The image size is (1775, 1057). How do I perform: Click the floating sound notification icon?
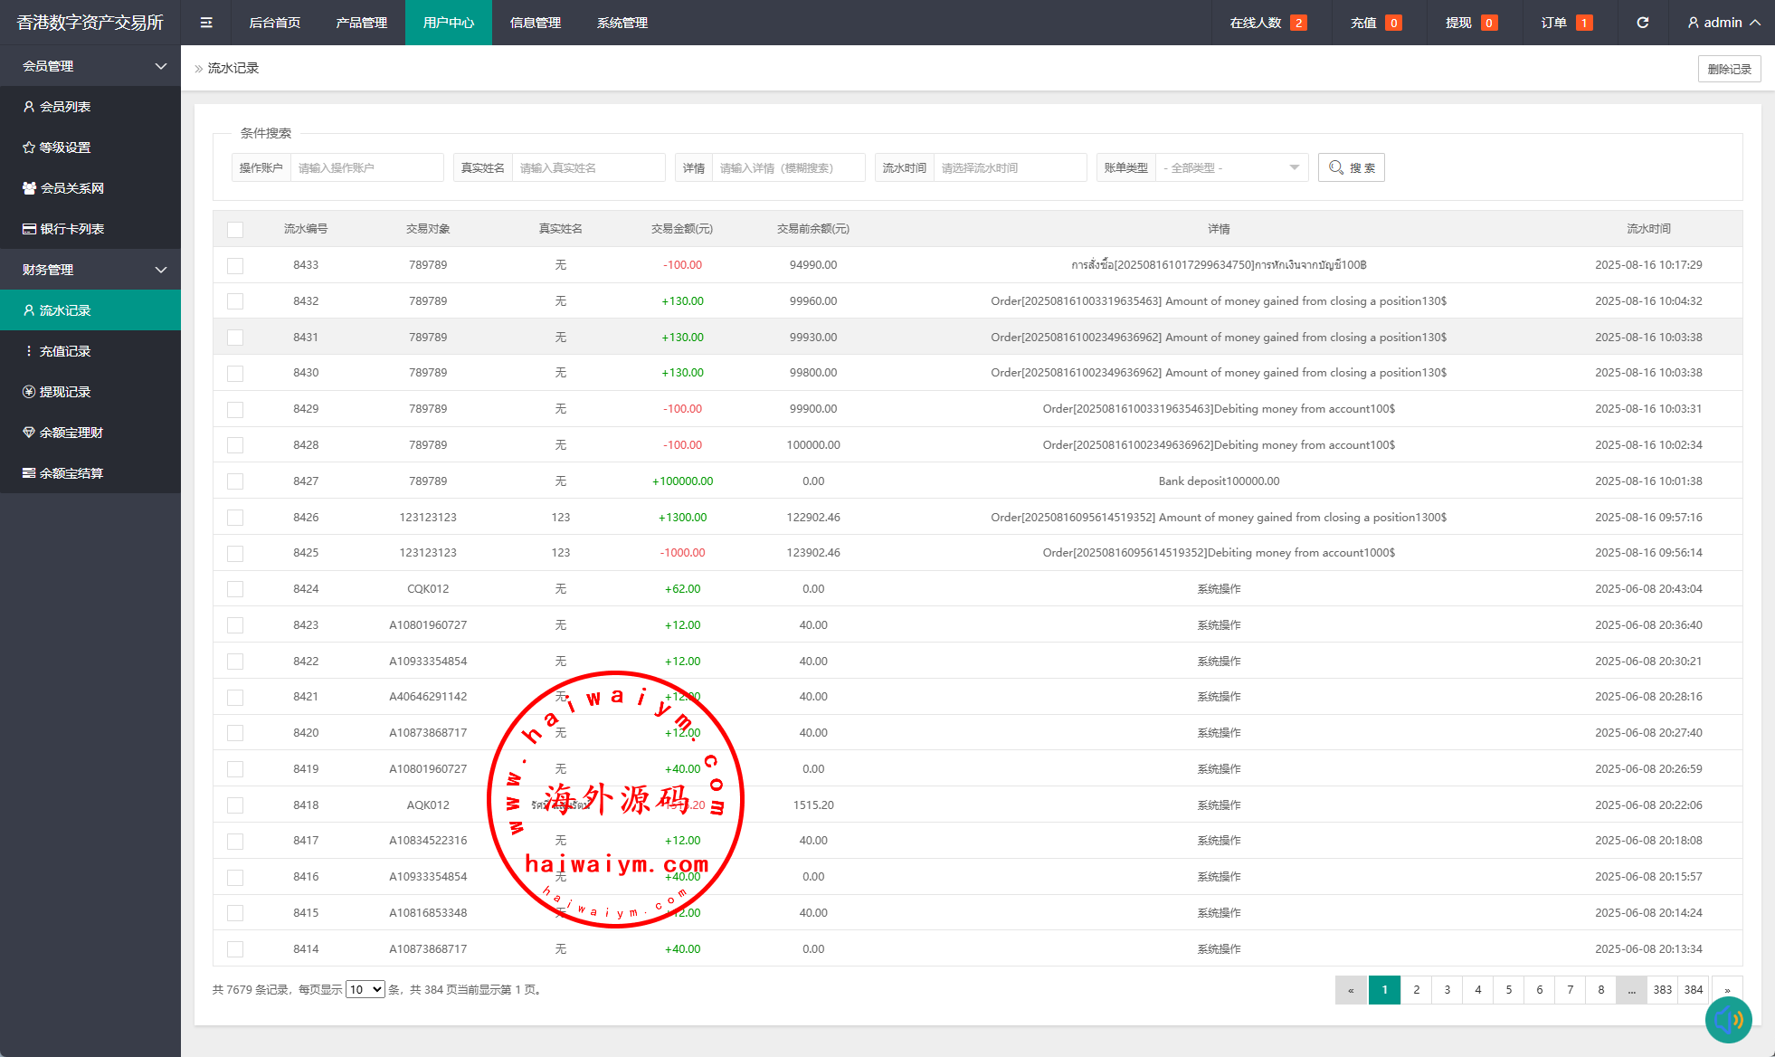[1728, 1020]
